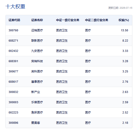This screenshot has width=137, height=133.
Task: Click security code 300003
Action: [x=13, y=102]
